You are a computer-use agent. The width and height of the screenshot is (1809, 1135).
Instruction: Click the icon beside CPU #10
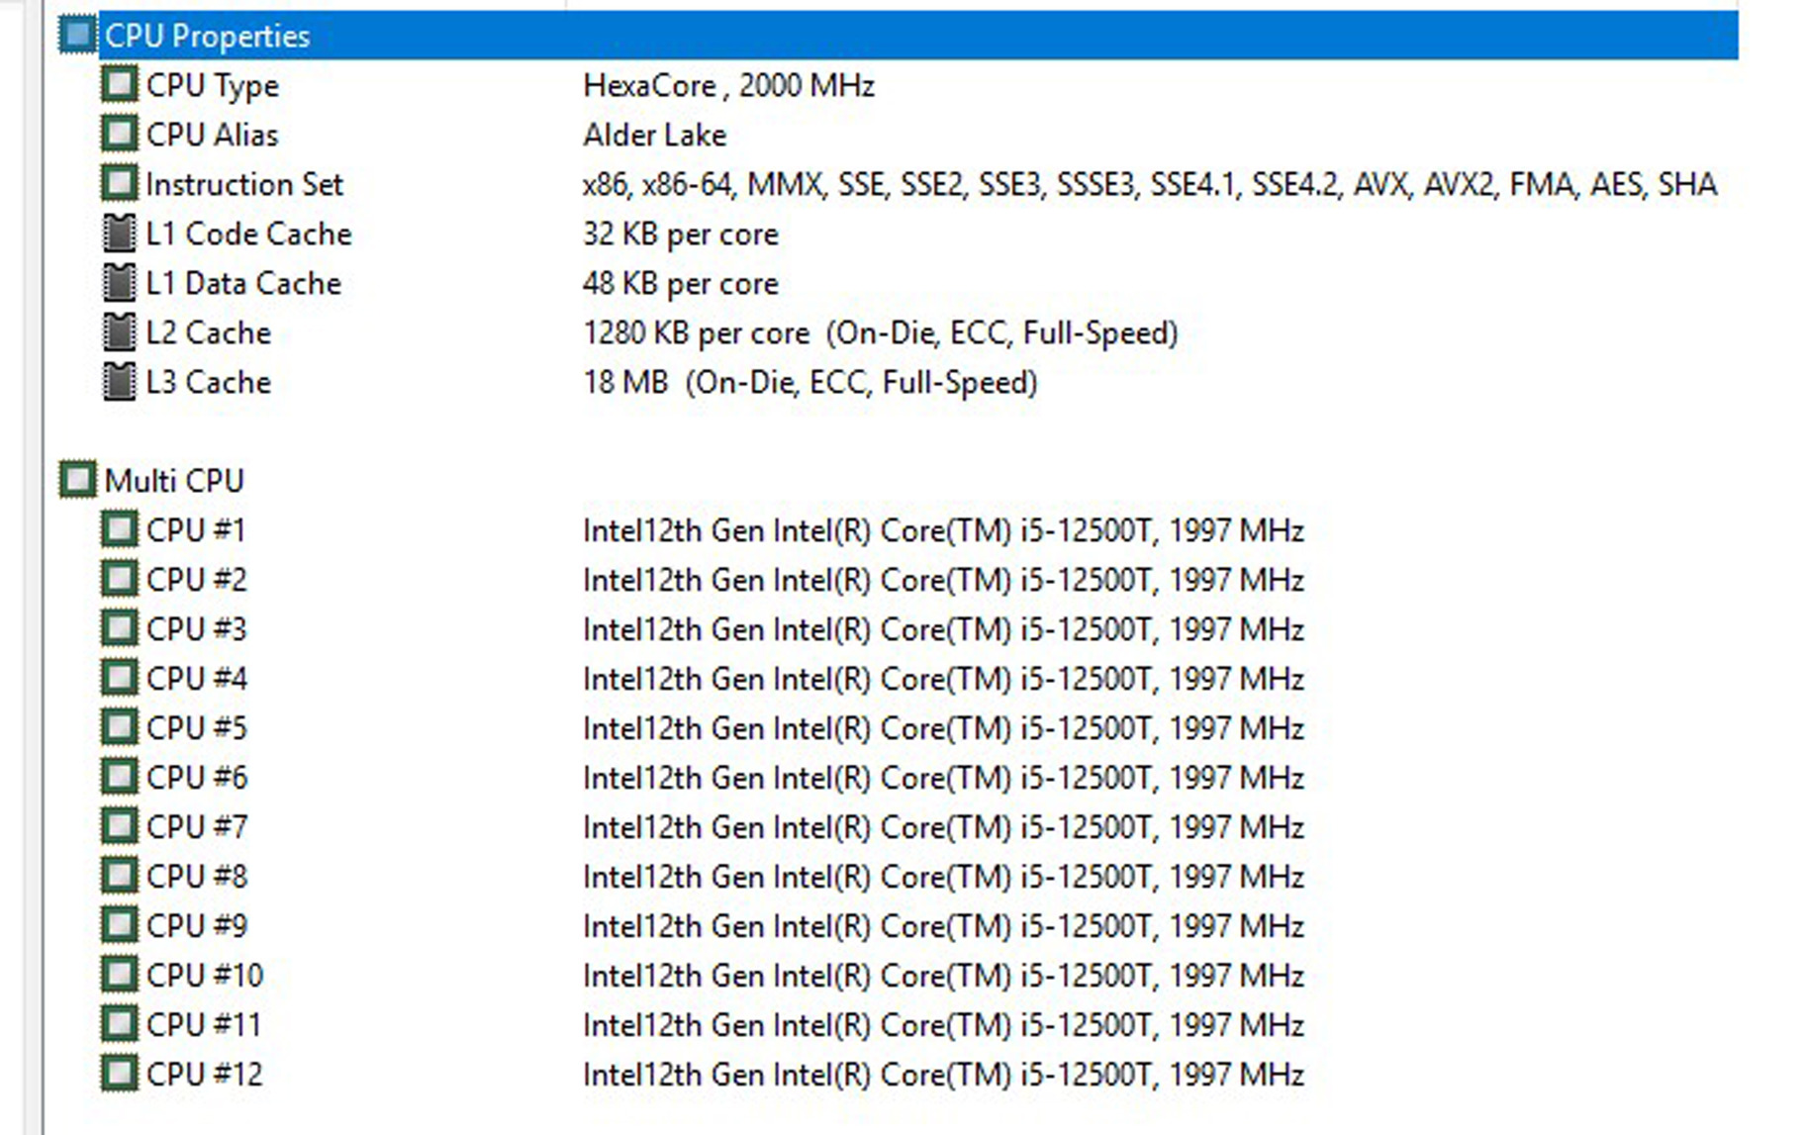[x=120, y=976]
